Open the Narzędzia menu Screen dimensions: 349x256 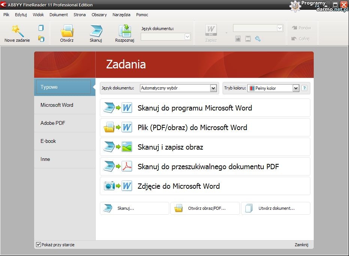click(x=122, y=15)
